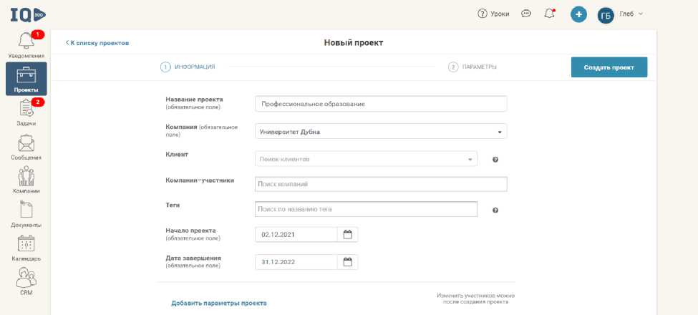Show the help tooltip next to Клиент
The image size is (698, 315).
(x=495, y=160)
